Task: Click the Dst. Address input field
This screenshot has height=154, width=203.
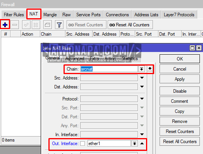Action: pyautogui.click(x=109, y=87)
